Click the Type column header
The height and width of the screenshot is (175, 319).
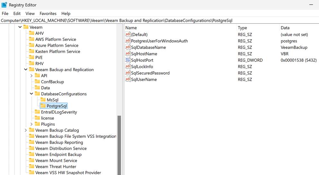point(242,28)
